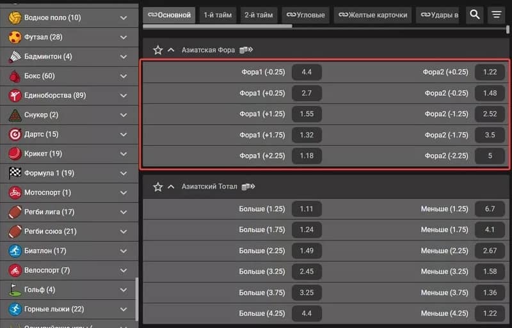The image size is (512, 328).
Task: Open the search magnifier icon
Action: (475, 15)
